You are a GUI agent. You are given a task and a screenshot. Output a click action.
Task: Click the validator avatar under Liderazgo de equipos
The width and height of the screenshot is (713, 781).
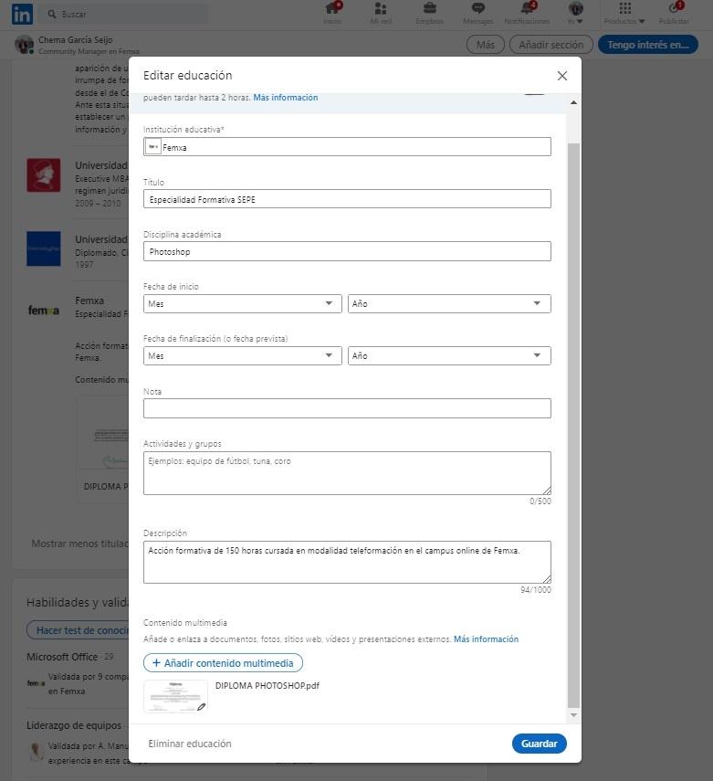pos(36,752)
